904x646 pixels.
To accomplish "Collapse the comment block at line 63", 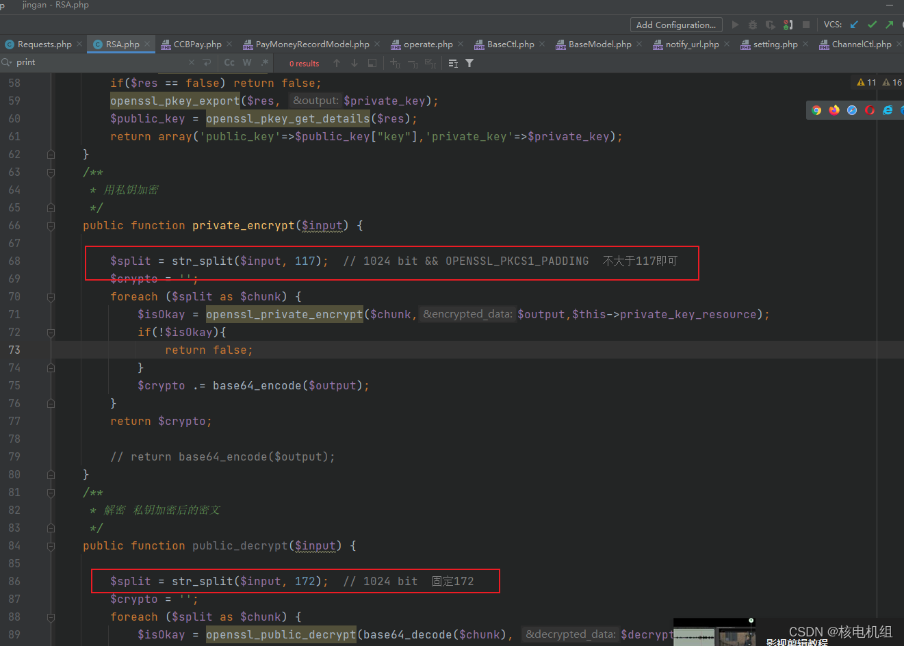I will point(51,172).
